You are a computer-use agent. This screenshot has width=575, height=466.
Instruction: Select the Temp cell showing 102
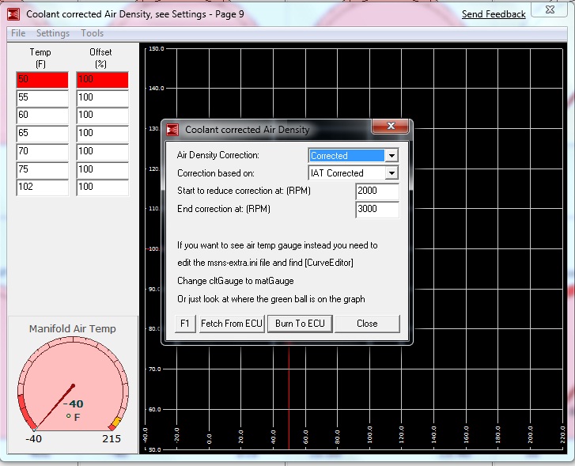(42, 188)
